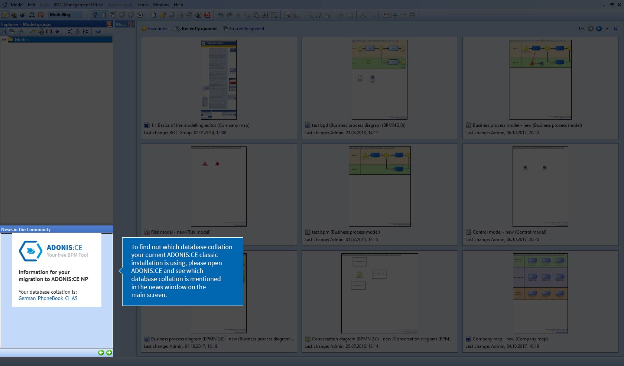Open dropdown arrow next to page navigation

coord(607,29)
